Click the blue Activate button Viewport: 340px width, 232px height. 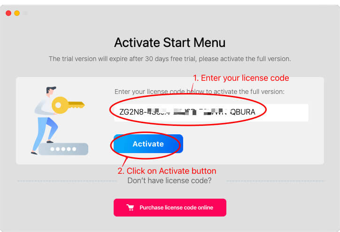click(148, 144)
